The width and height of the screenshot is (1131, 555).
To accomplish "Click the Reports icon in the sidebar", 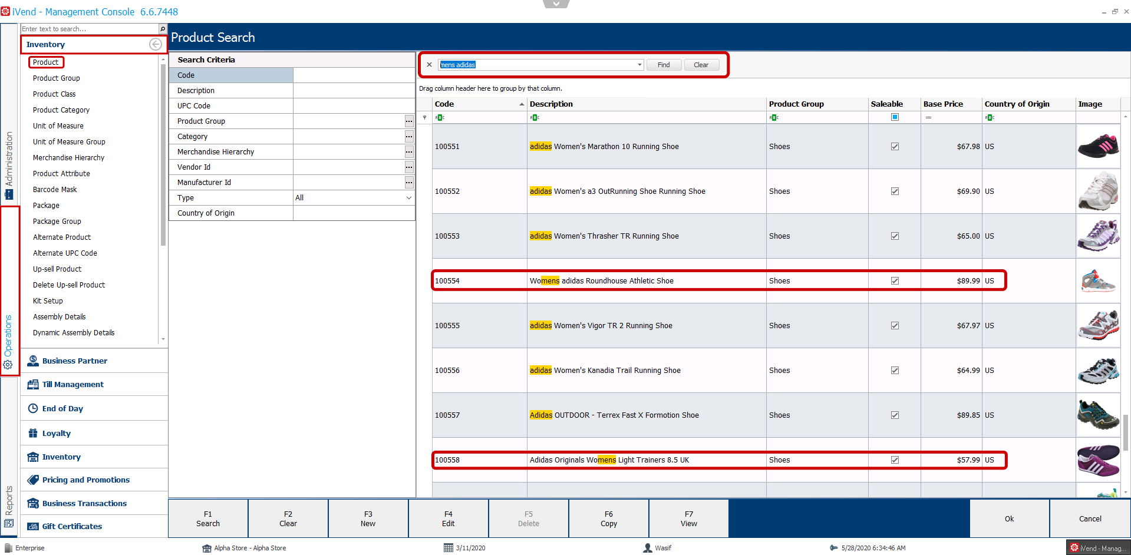I will (9, 523).
